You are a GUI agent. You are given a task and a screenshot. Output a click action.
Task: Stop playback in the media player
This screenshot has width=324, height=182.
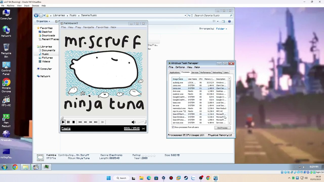tap(73, 122)
